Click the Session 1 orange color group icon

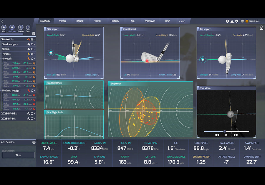click(x=29, y=39)
